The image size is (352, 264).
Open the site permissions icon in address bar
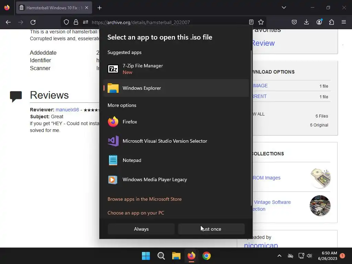click(86, 22)
